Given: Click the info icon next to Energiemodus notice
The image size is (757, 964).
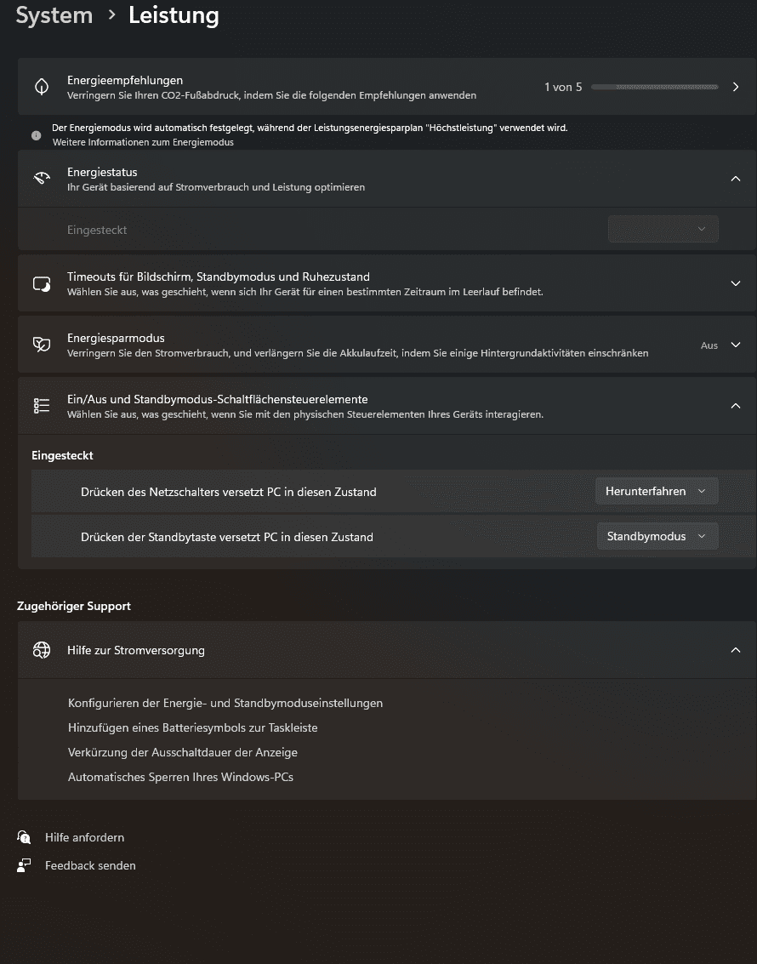Looking at the screenshot, I should (37, 135).
